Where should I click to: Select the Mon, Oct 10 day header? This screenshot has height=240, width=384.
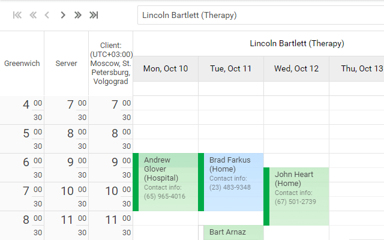click(166, 69)
